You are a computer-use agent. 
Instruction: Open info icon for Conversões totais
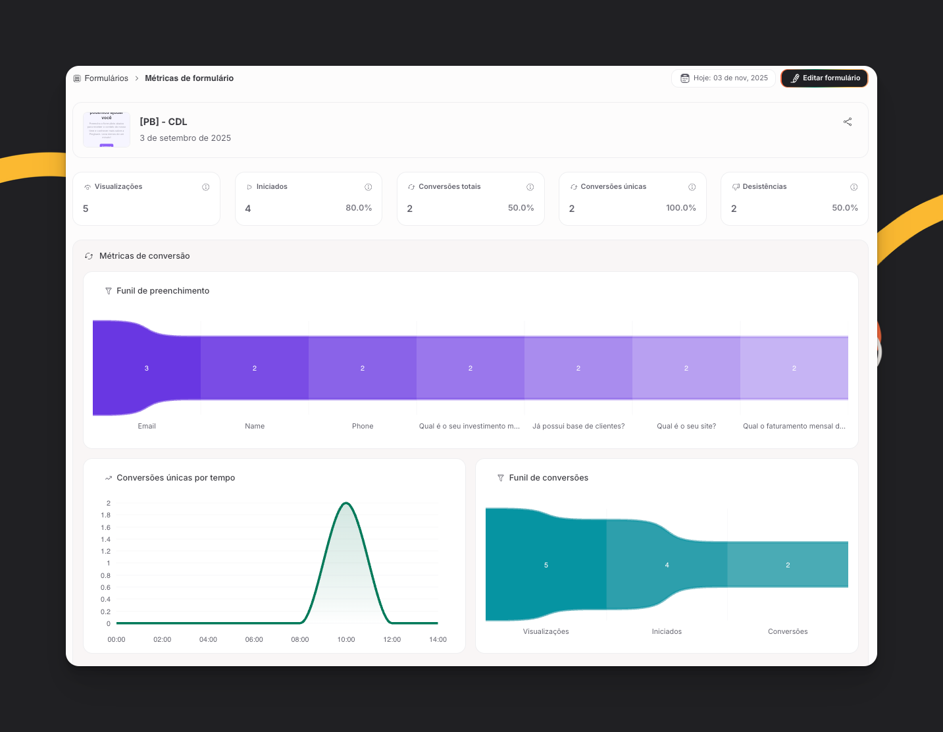pyautogui.click(x=530, y=187)
